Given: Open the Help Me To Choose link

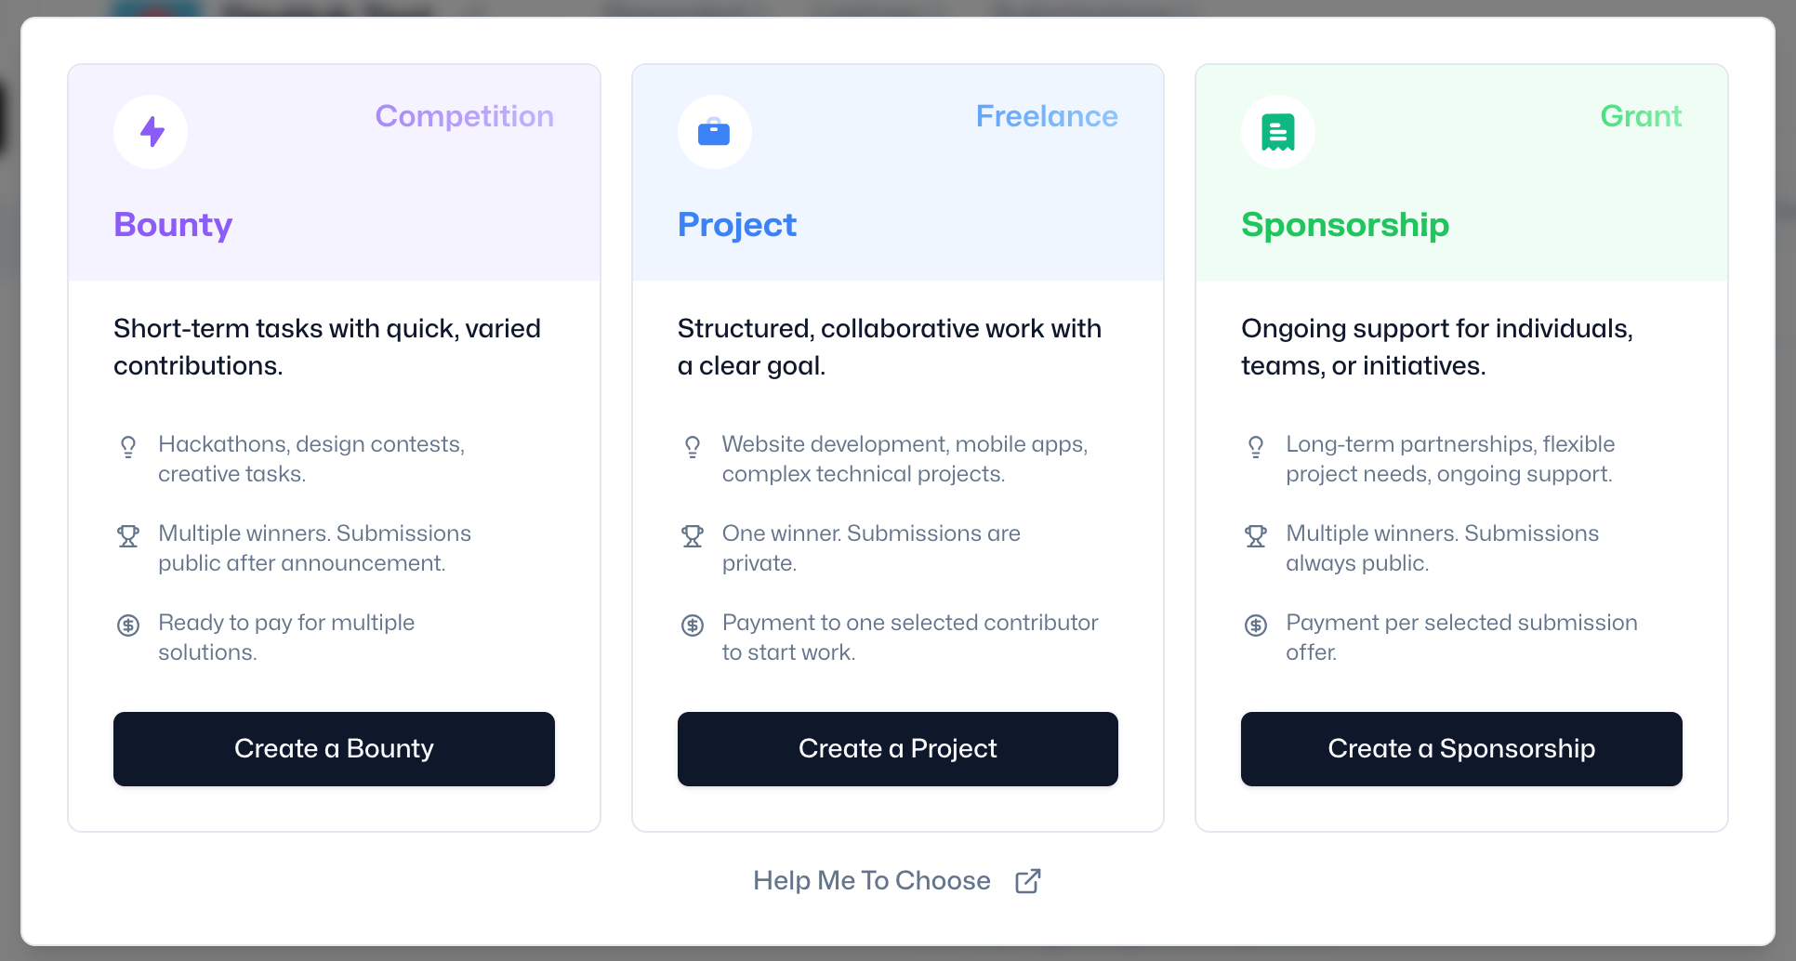Looking at the screenshot, I should (871, 881).
